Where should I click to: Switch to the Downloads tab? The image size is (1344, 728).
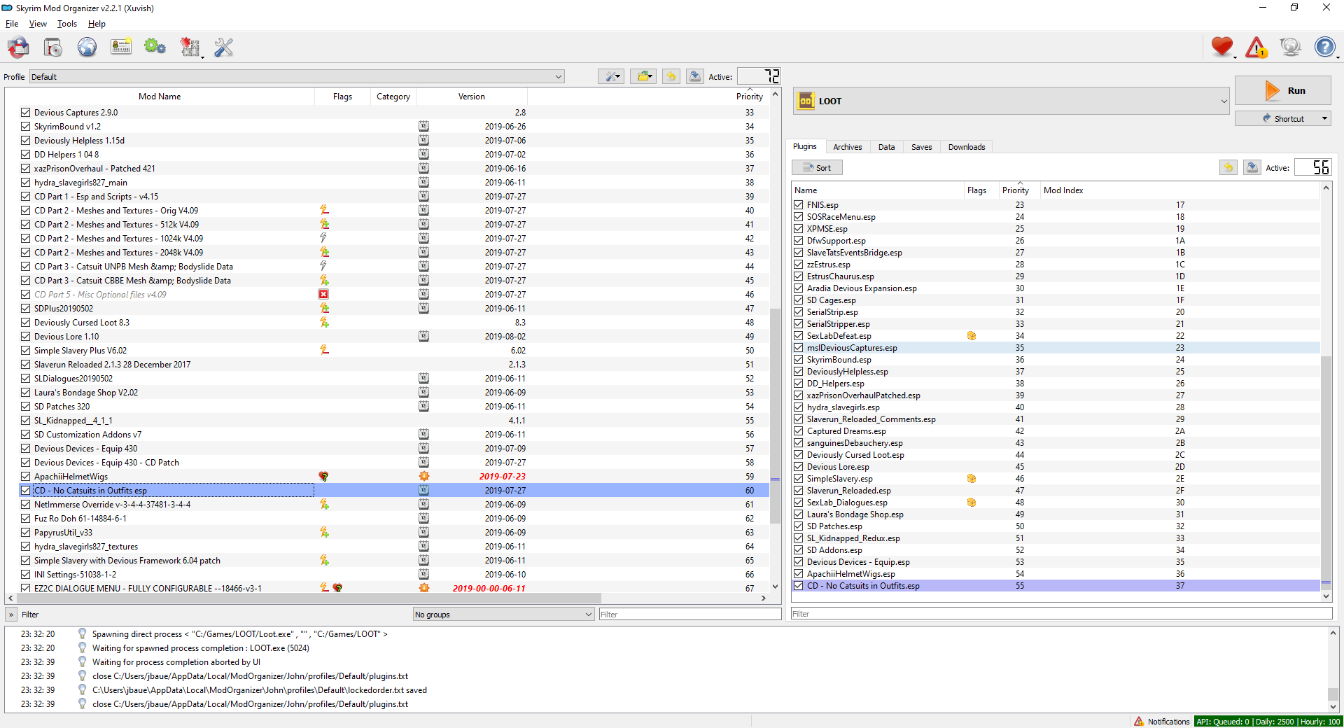tap(966, 147)
